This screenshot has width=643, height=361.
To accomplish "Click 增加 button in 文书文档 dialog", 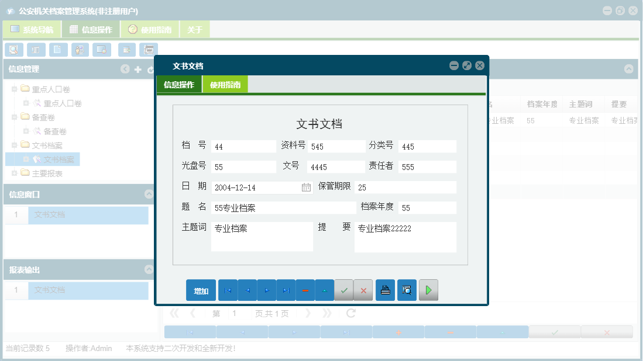I will [x=201, y=290].
